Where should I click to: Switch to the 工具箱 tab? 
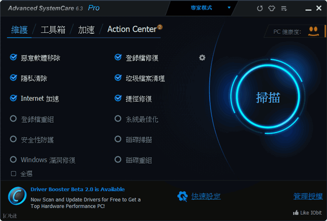[53, 30]
